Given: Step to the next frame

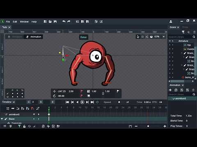Looking at the screenshot, I should click(87, 102).
